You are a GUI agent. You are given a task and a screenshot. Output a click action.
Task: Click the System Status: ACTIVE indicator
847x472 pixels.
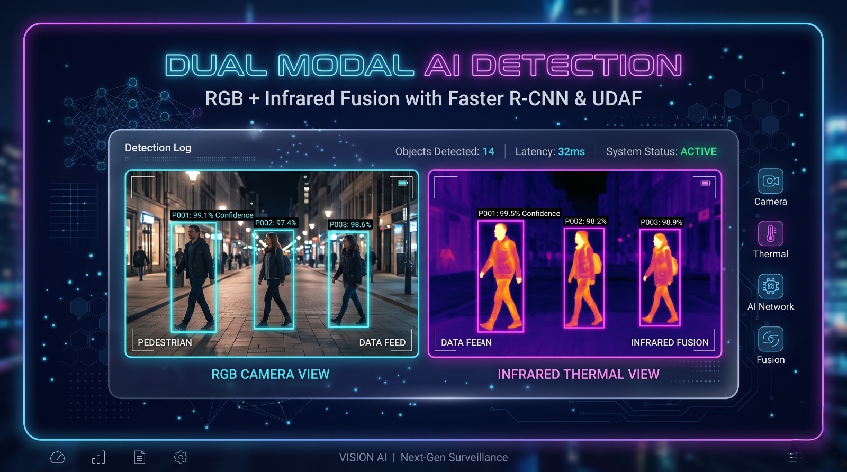tap(661, 151)
